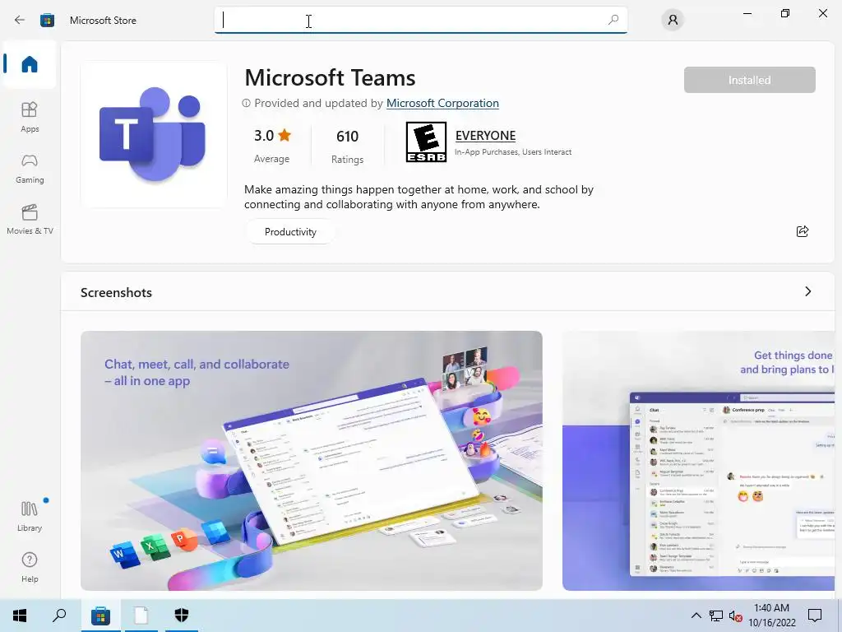The image size is (842, 632).
Task: Click the app description 'Make amazing things happen'
Action: click(419, 197)
